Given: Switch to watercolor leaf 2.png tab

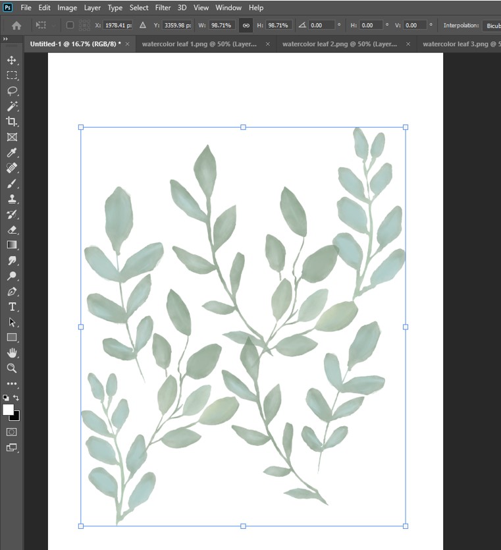Looking at the screenshot, I should tap(339, 44).
